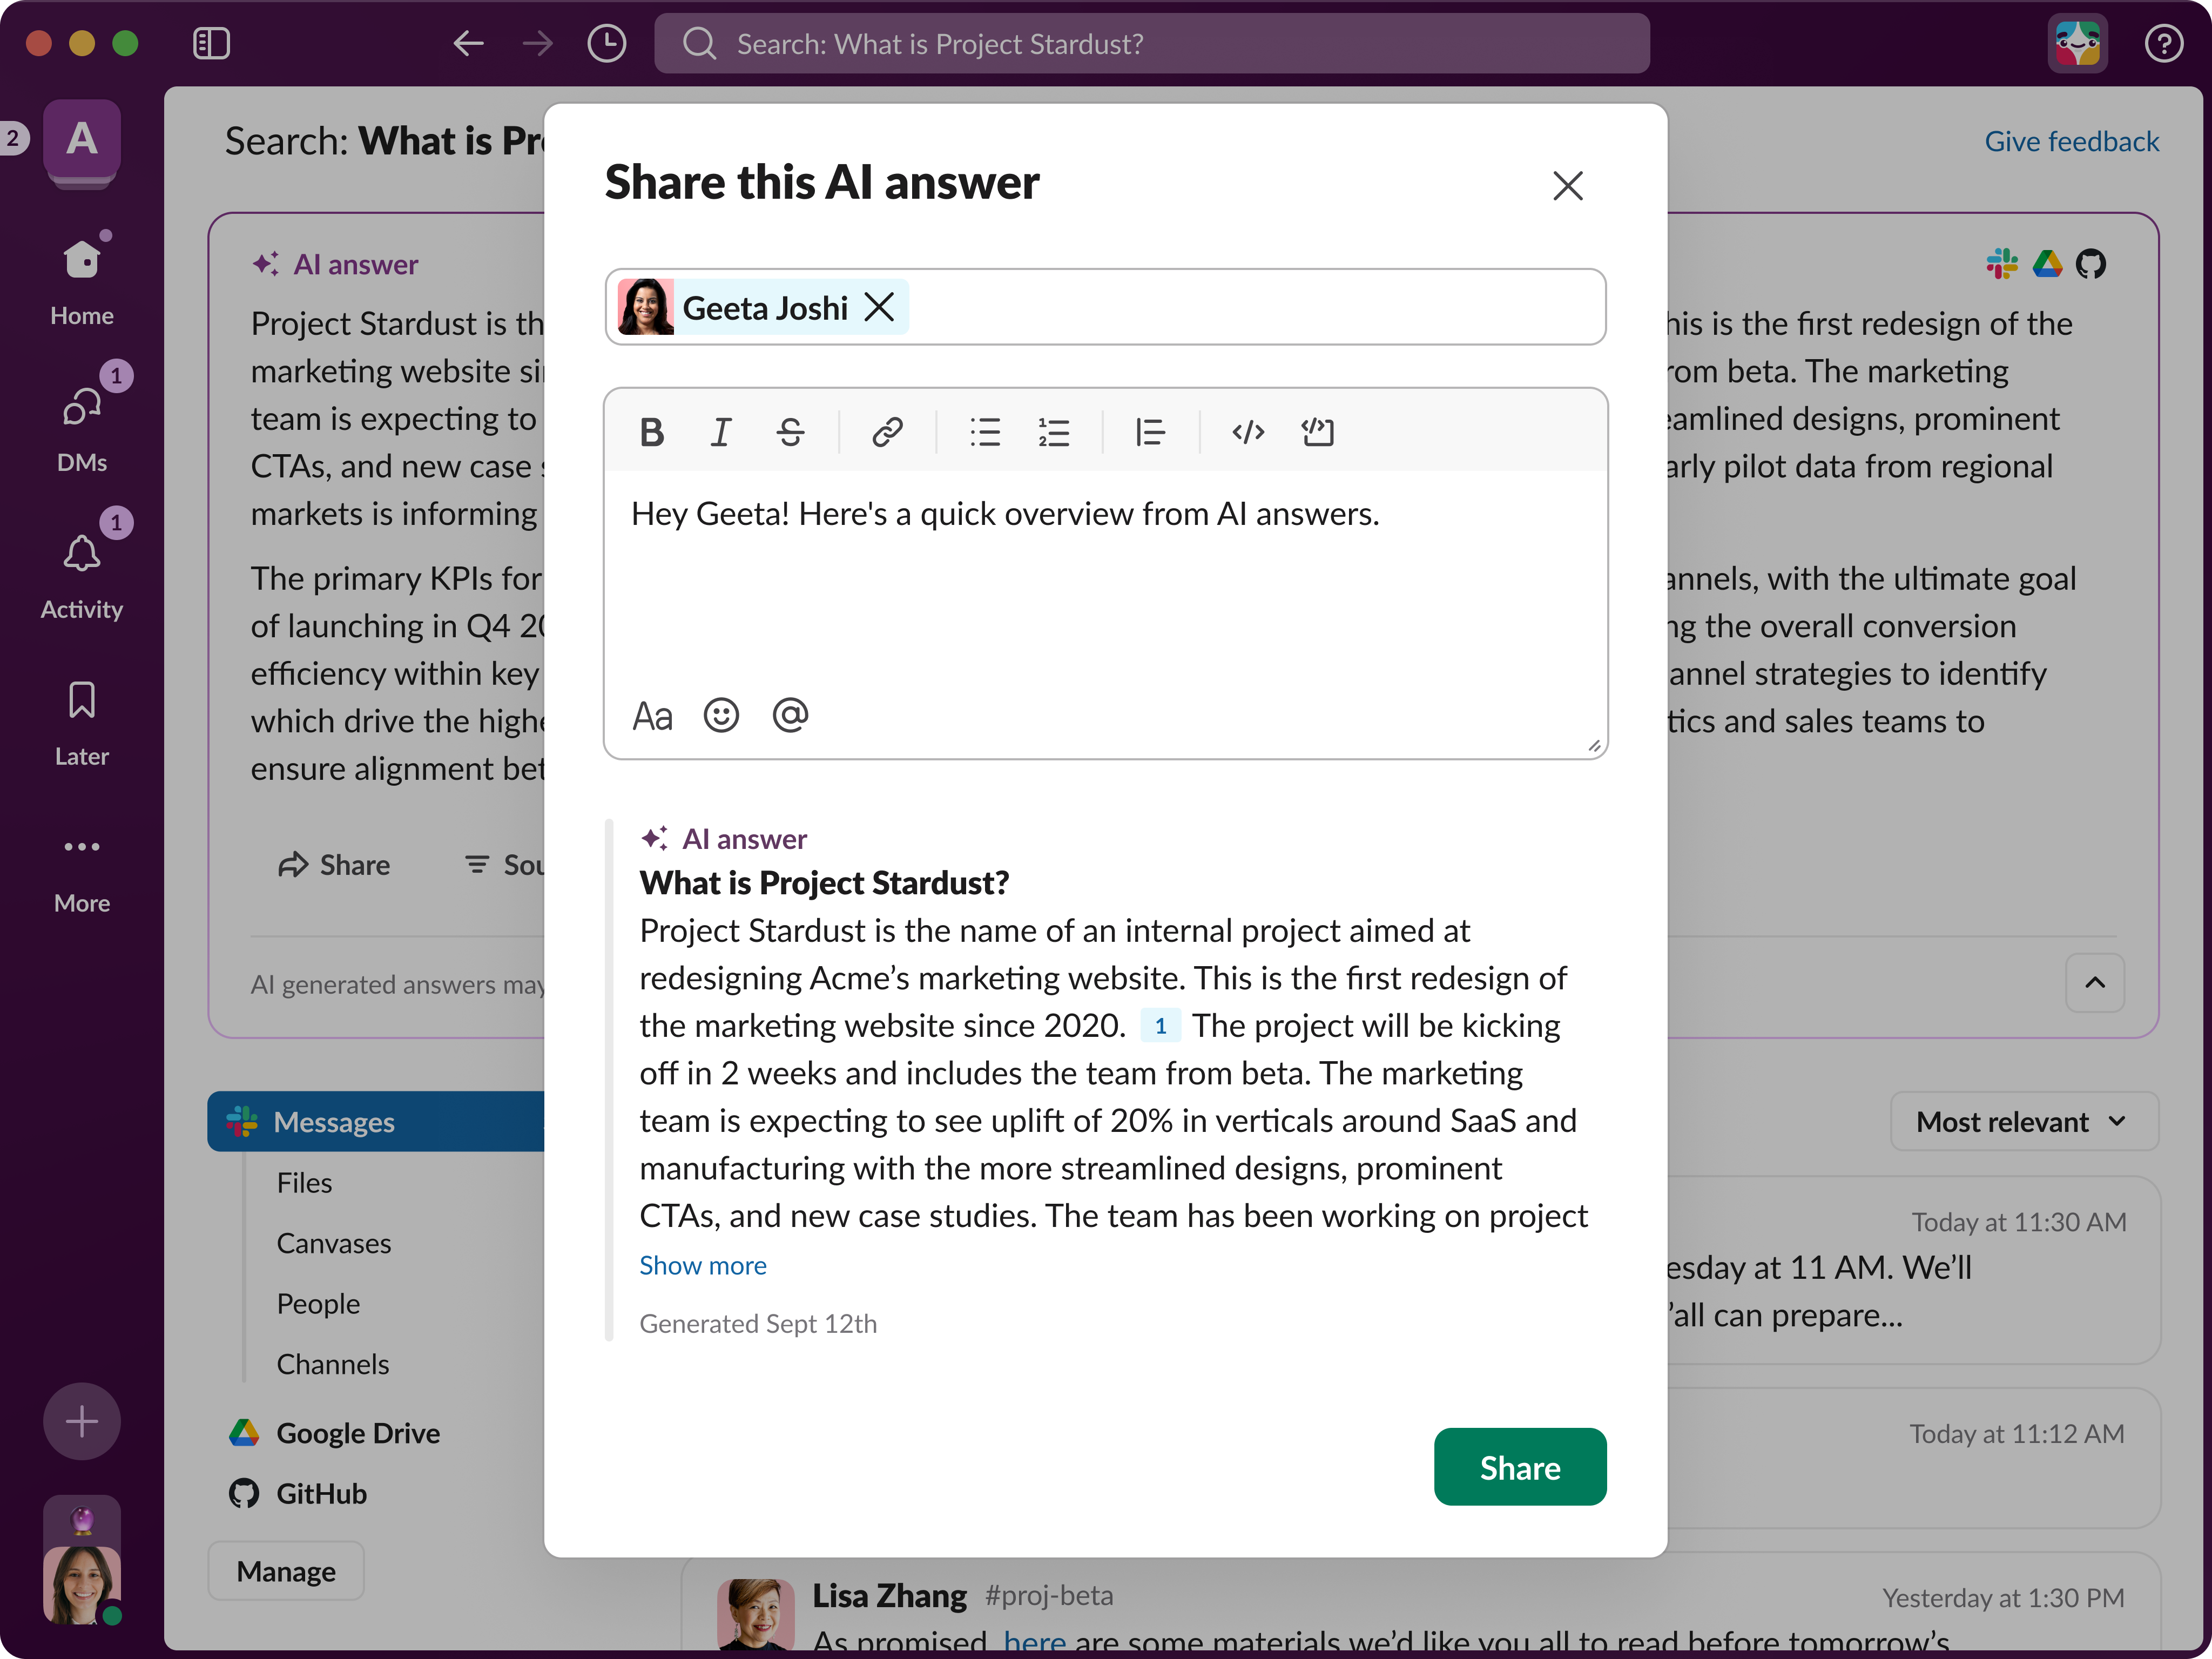Mention someone with the @ icon
2212x1659 pixels.
[790, 716]
